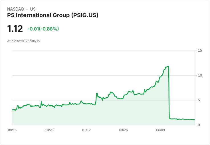This screenshot has height=145, width=210.
Task: Click the NASDAQ exchange label
Action: [15, 9]
